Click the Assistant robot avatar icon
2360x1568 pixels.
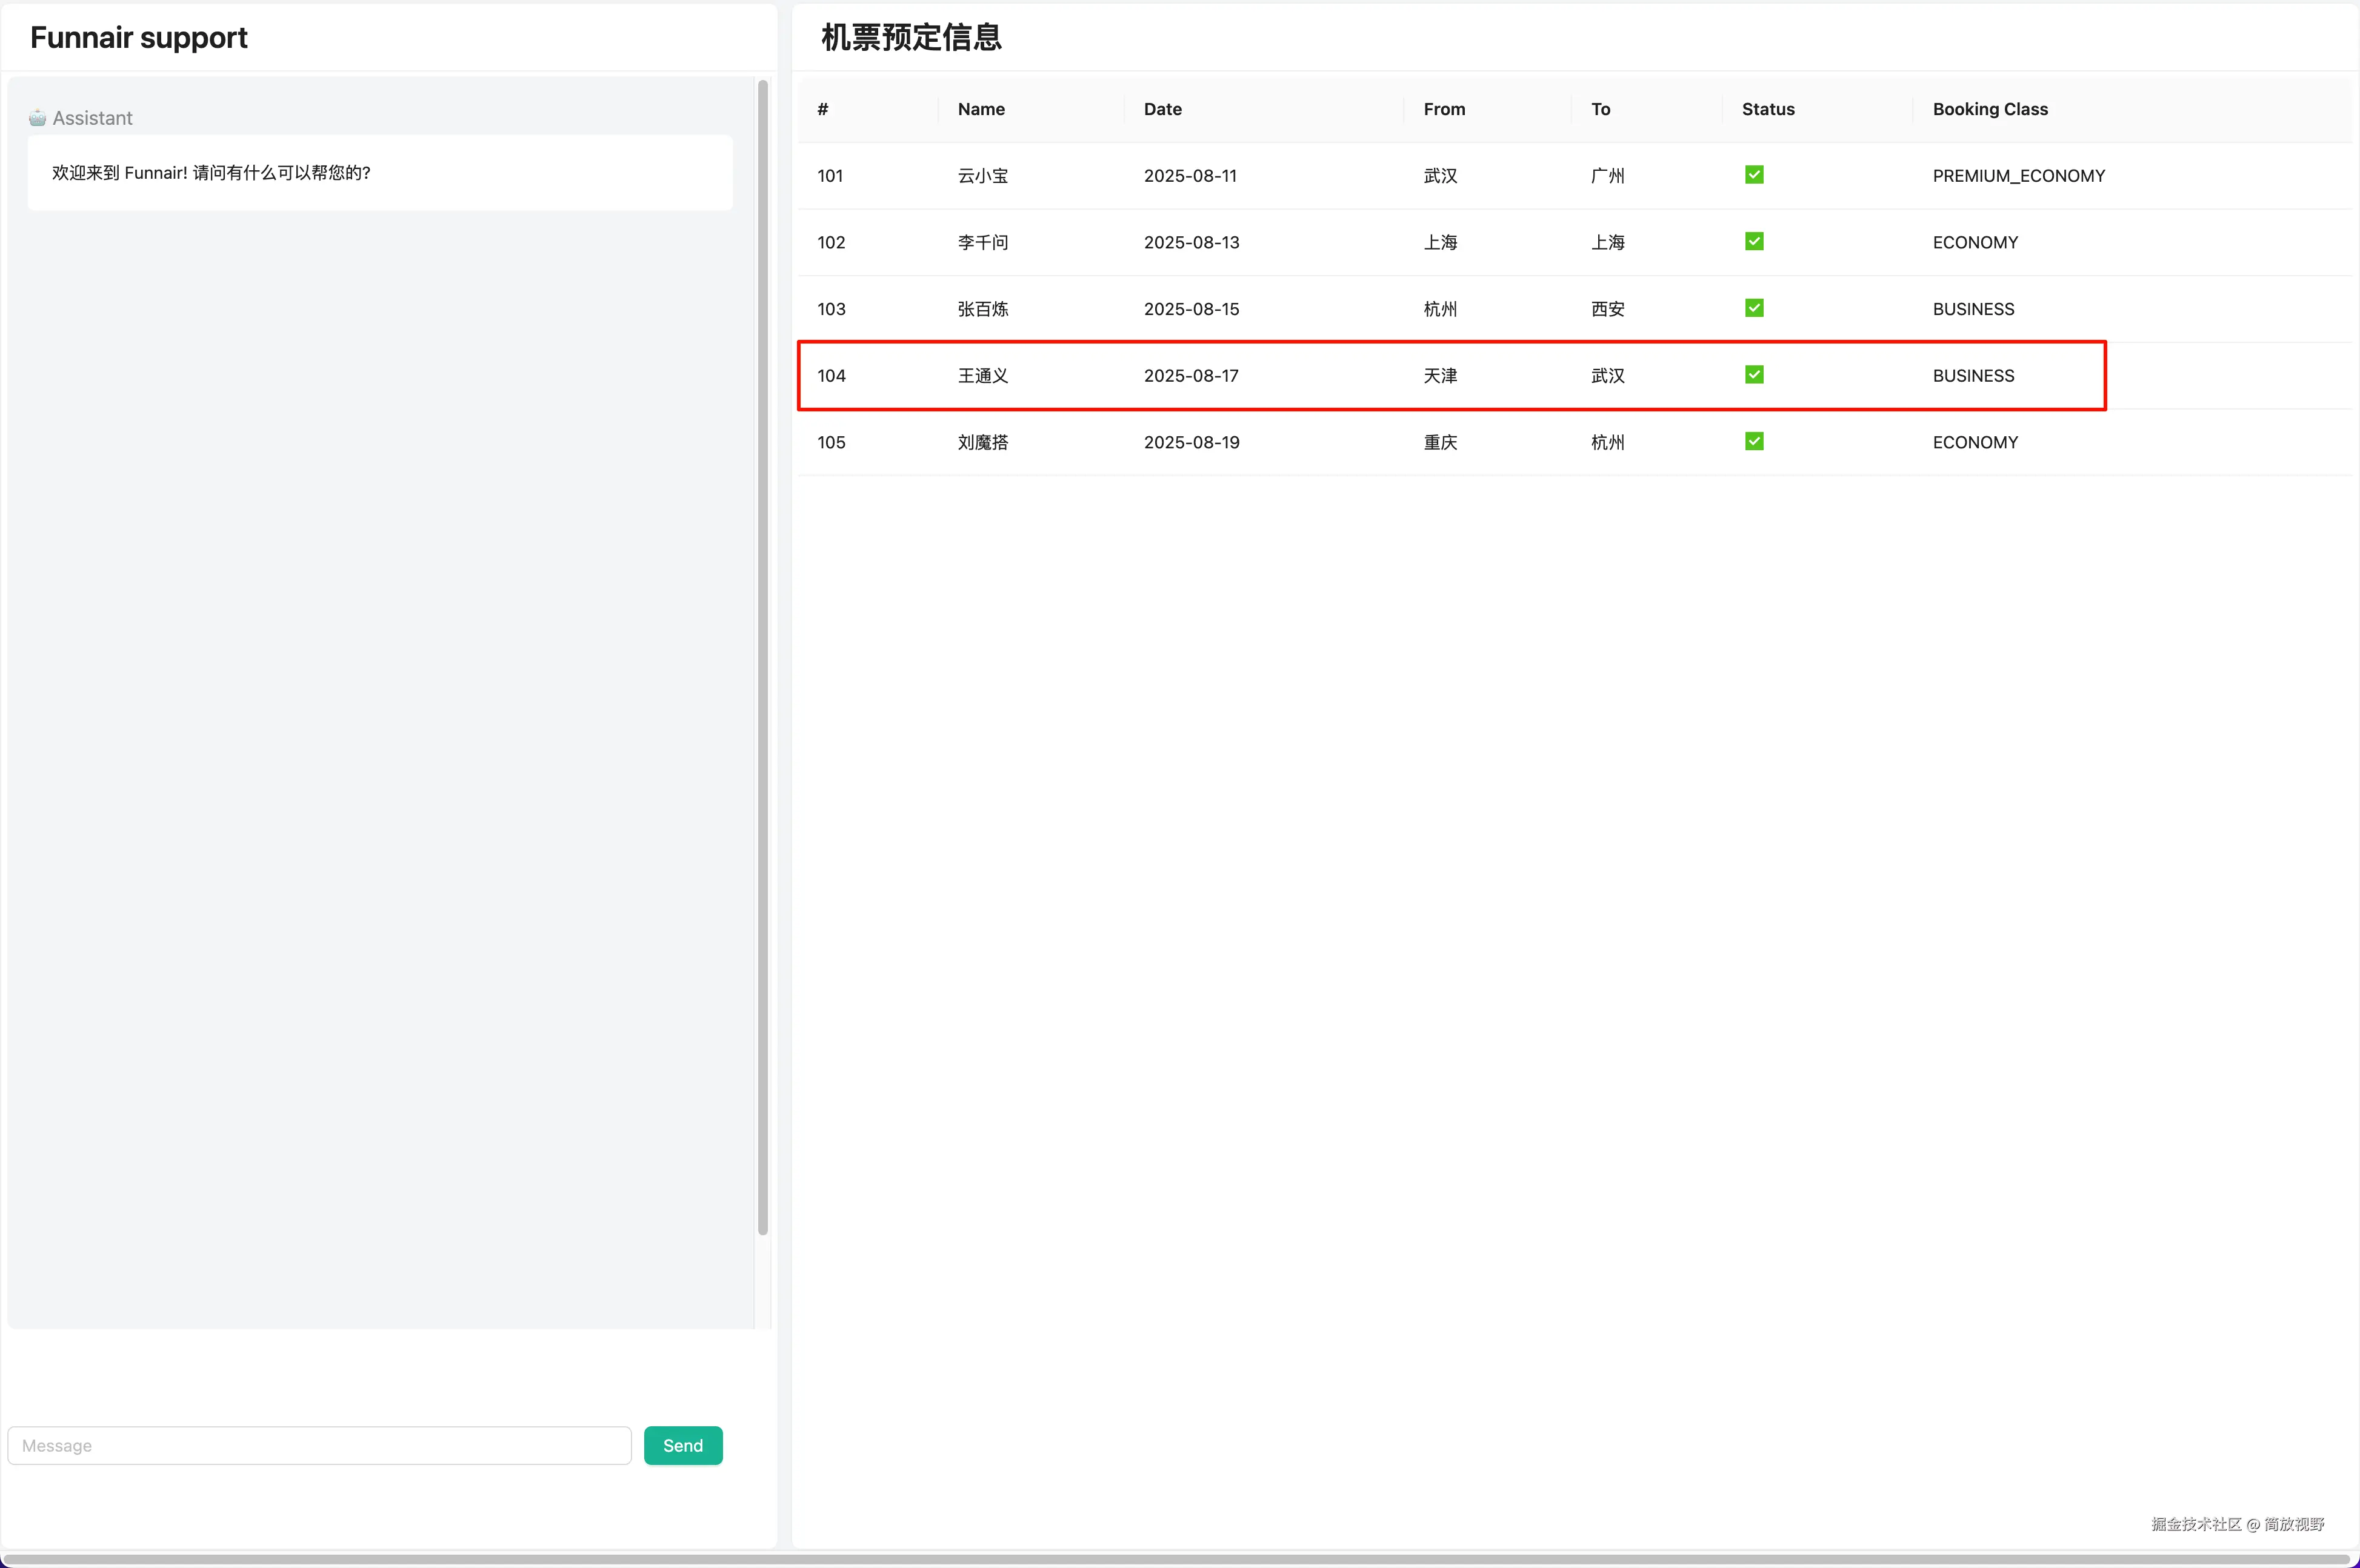37,118
